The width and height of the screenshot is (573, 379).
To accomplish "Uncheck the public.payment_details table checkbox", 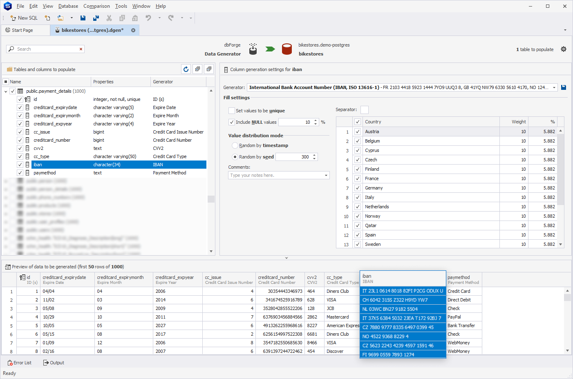I will (13, 91).
